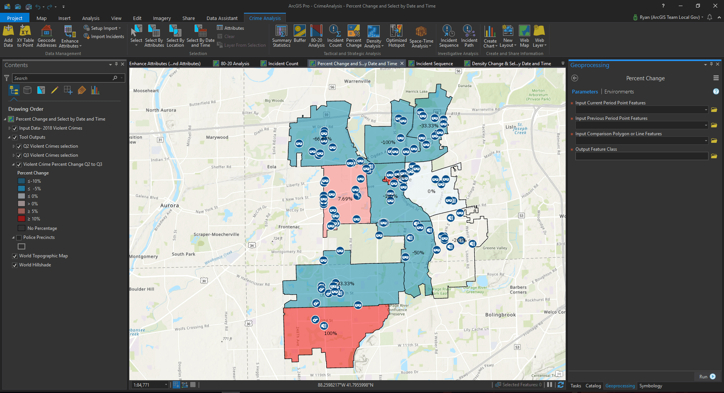Launch Incident Count tool

pyautogui.click(x=335, y=36)
